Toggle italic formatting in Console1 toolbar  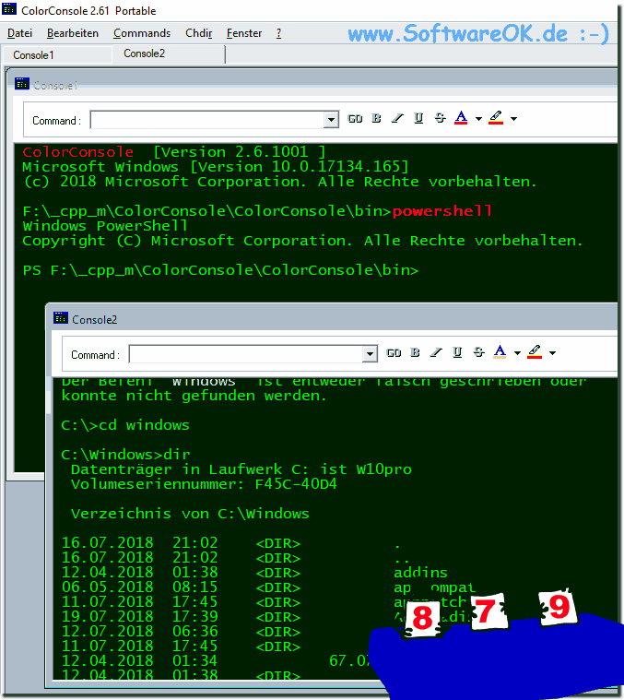point(397,118)
